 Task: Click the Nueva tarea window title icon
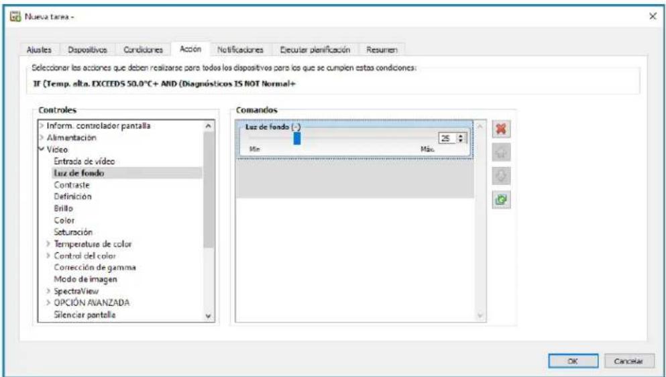pyautogui.click(x=15, y=17)
